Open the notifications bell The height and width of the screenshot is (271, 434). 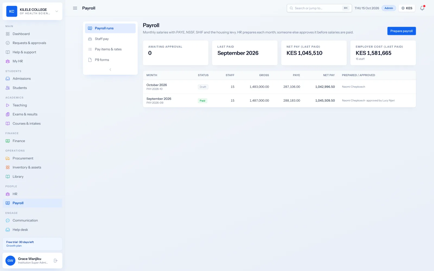(x=422, y=8)
